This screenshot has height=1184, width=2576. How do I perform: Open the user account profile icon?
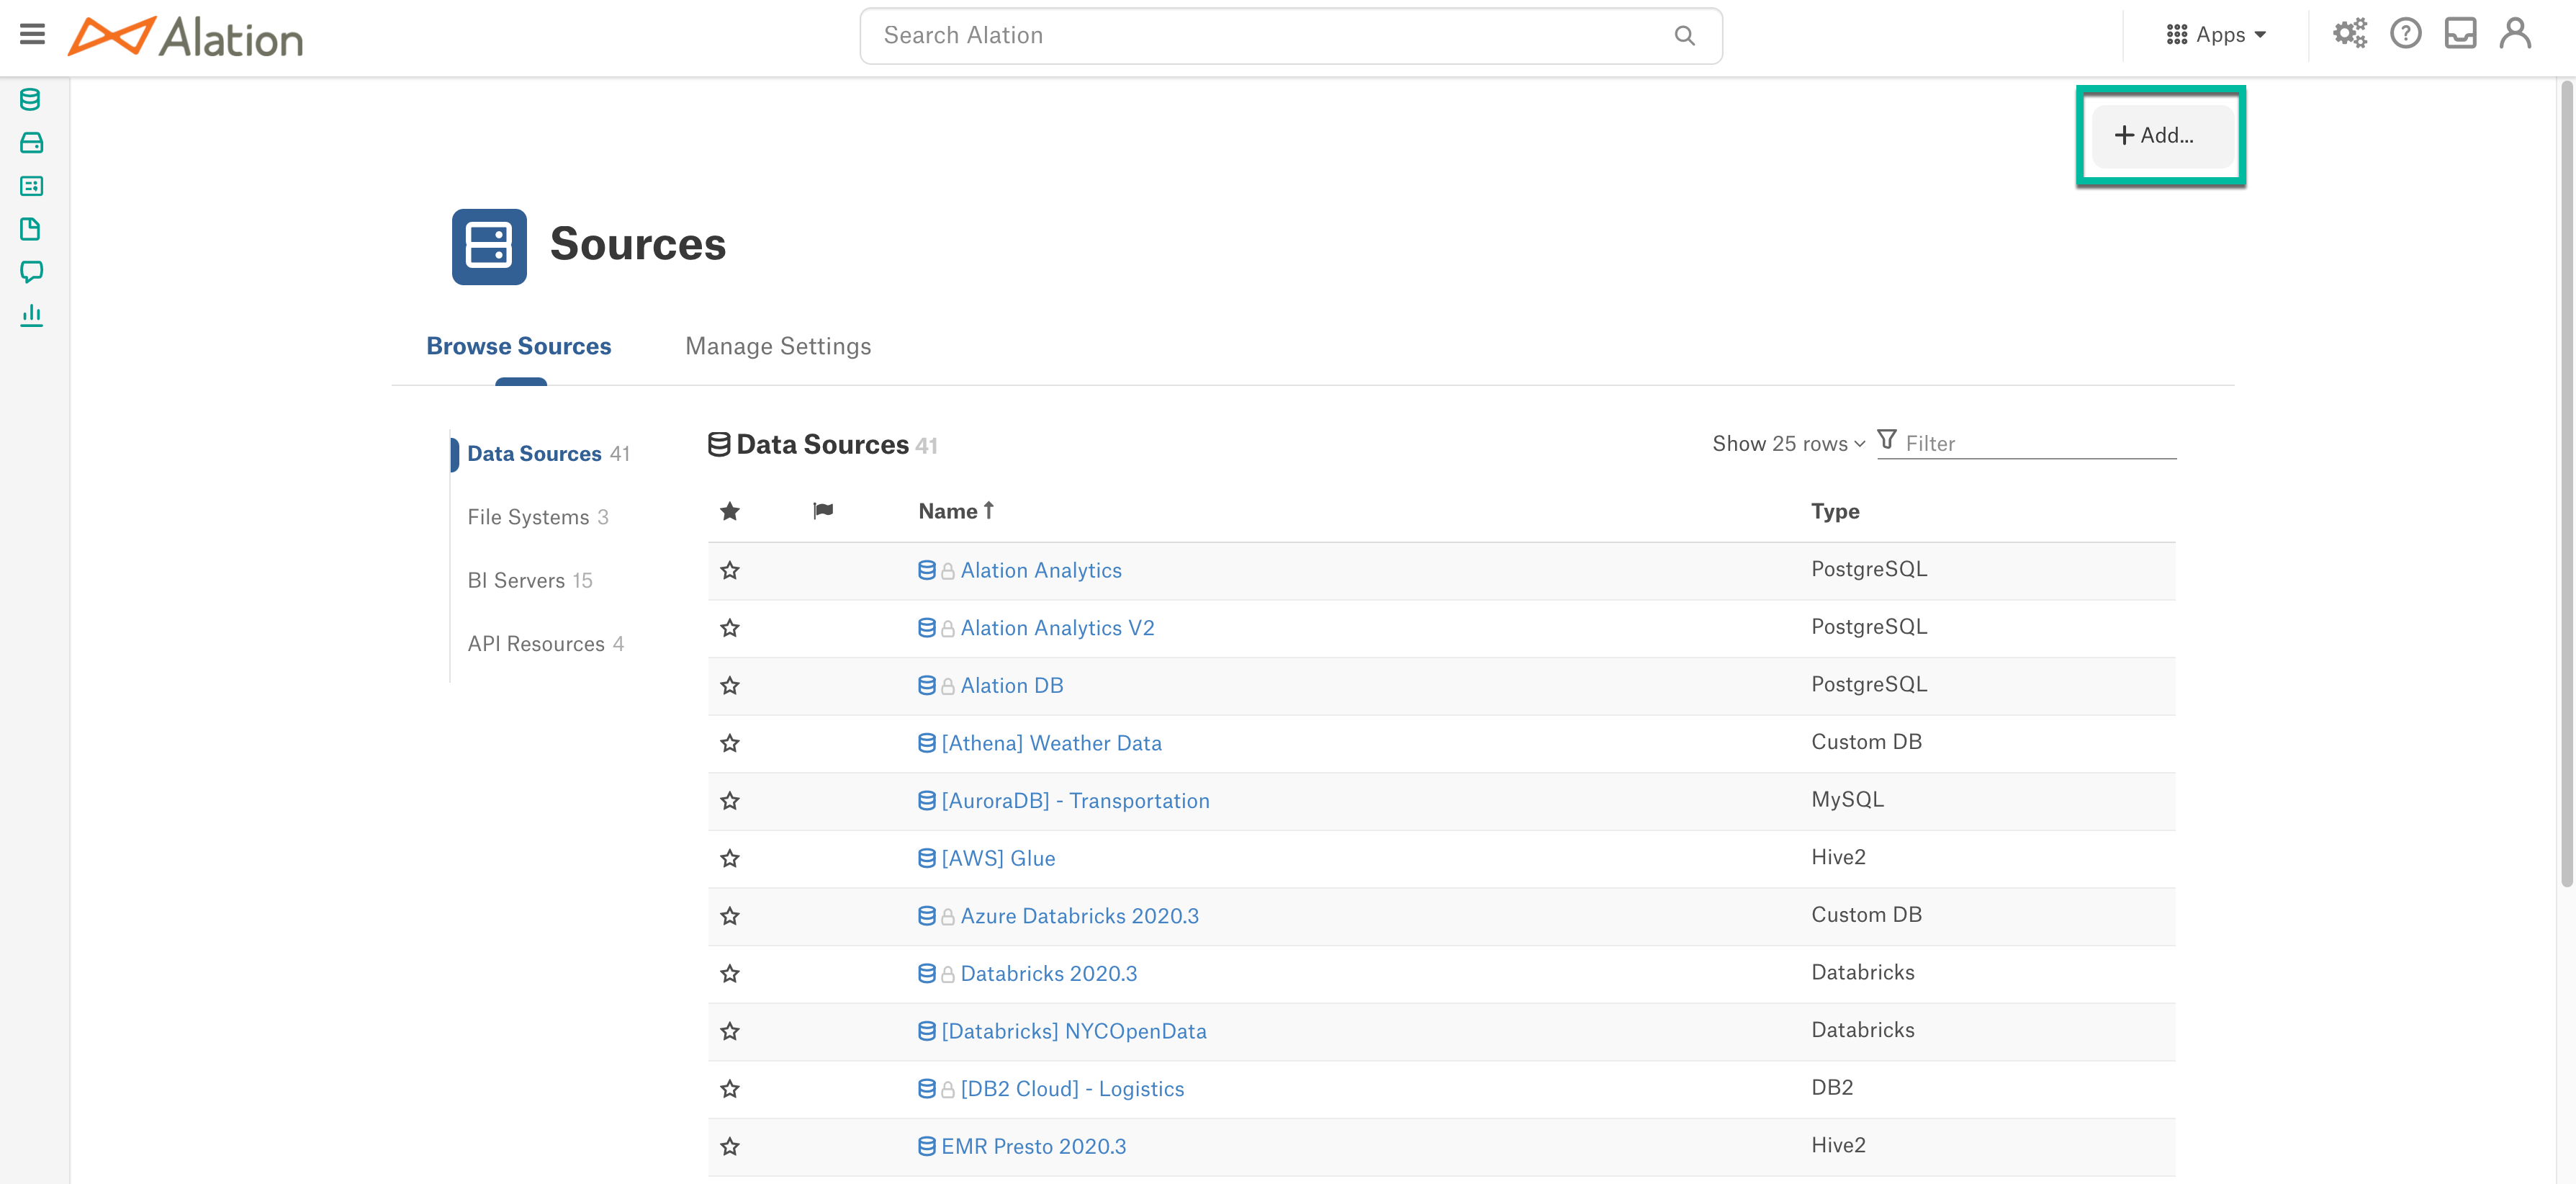click(x=2515, y=34)
